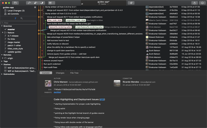Select commit 'take advantage of powerSelect helper'
The image size is (207, 128).
pos(63,37)
